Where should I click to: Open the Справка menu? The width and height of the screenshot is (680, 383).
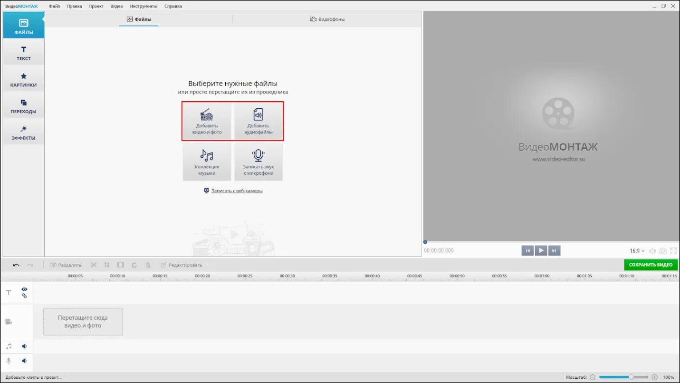pos(173,6)
